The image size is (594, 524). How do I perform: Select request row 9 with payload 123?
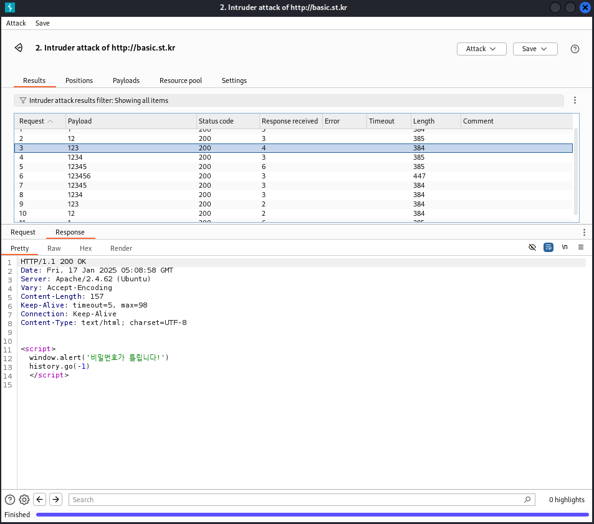(x=294, y=204)
